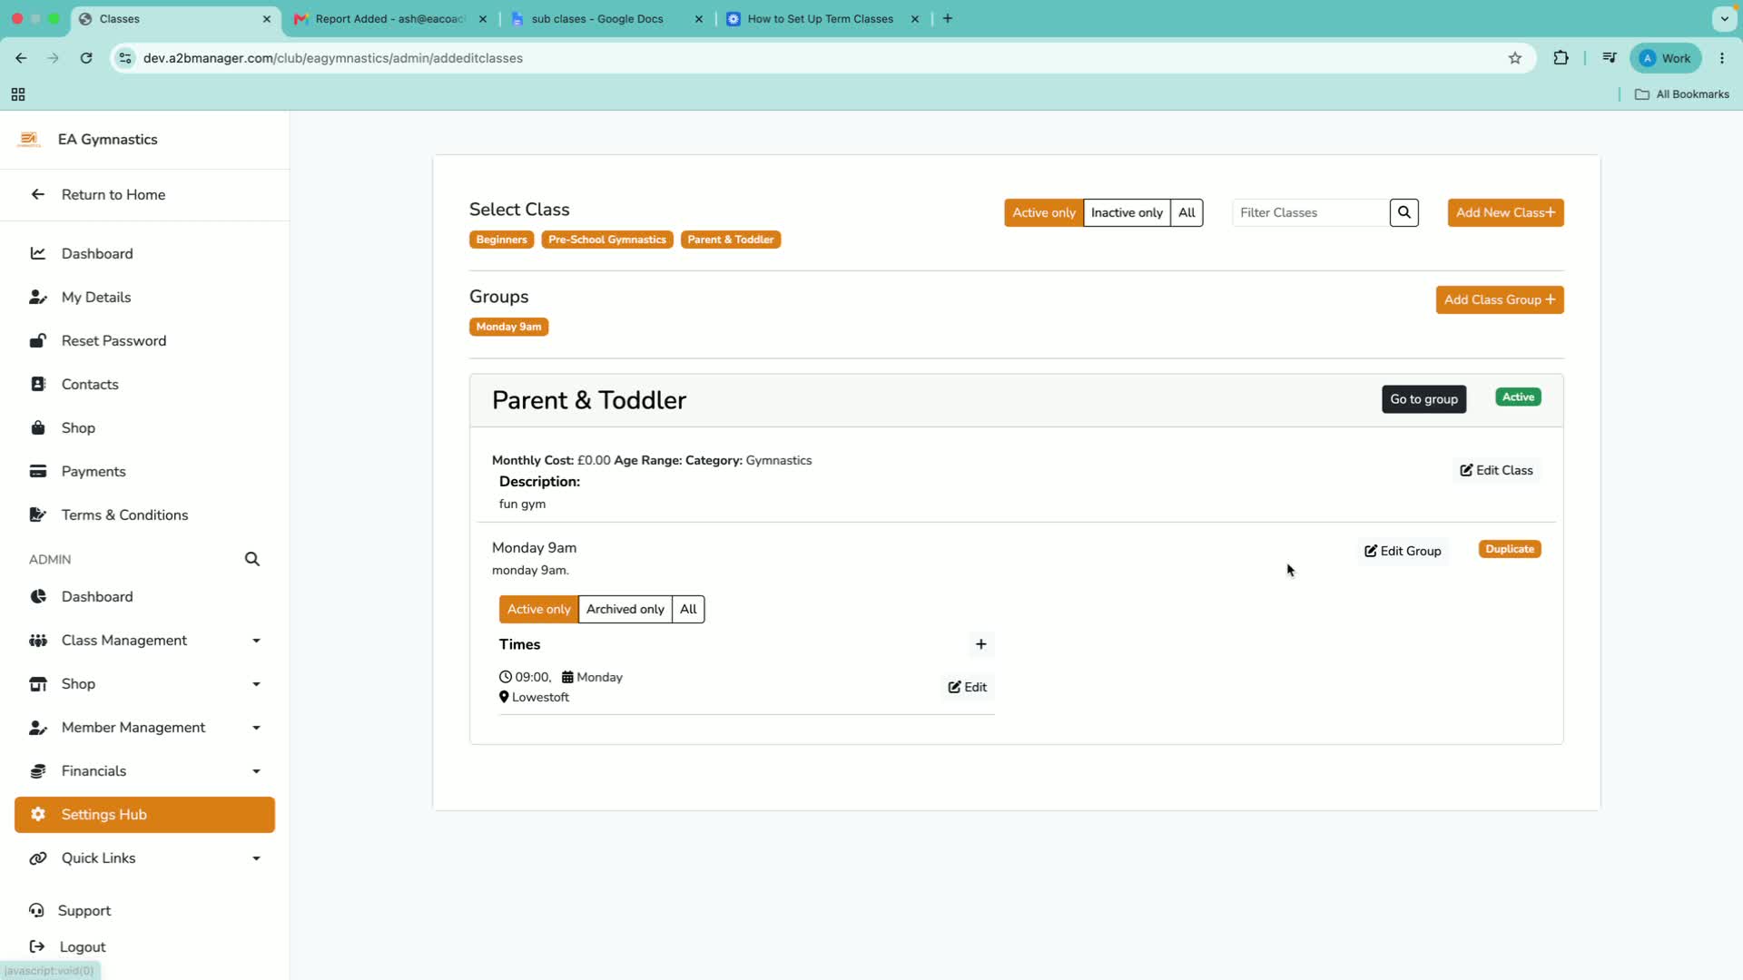Expand the Financials submenu arrow

[256, 771]
